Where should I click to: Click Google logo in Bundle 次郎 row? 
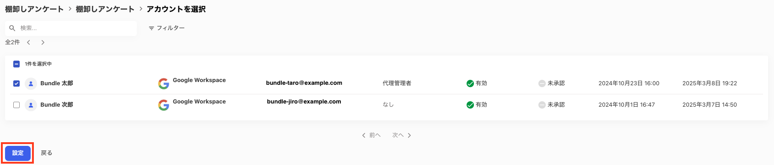[x=163, y=105]
